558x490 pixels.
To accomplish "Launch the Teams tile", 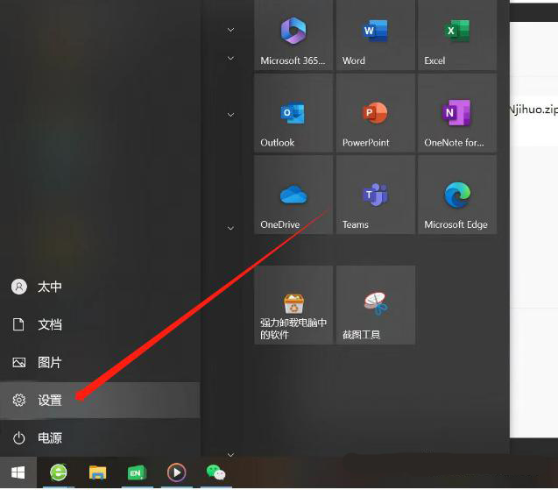I will click(376, 195).
